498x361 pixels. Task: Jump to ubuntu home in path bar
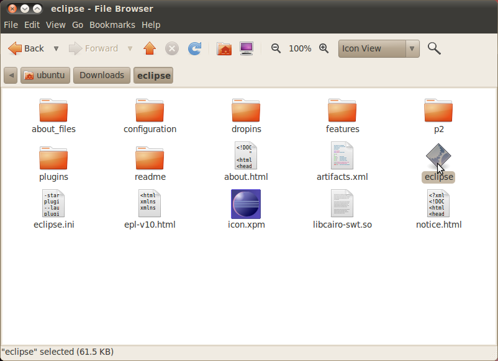coord(45,75)
